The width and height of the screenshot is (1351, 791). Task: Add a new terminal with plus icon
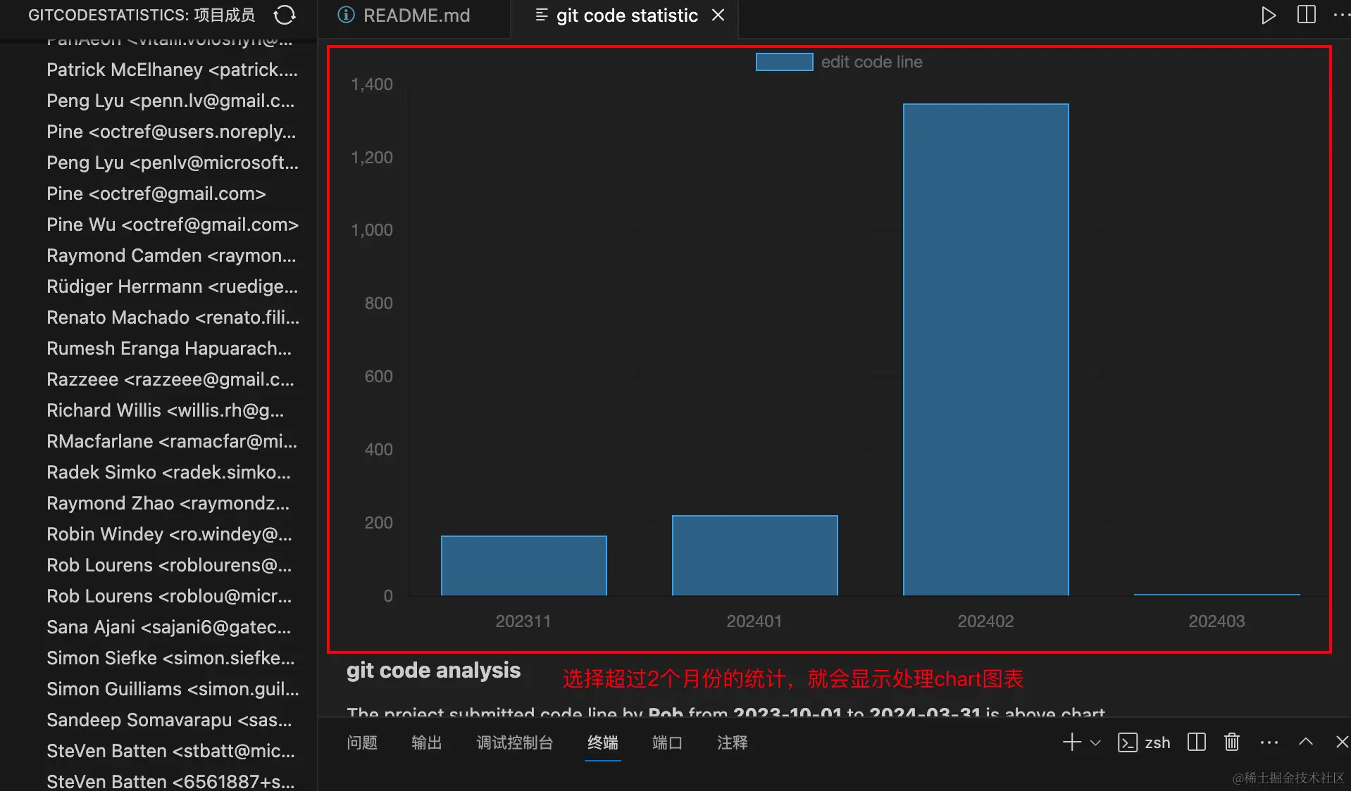pyautogui.click(x=1071, y=742)
